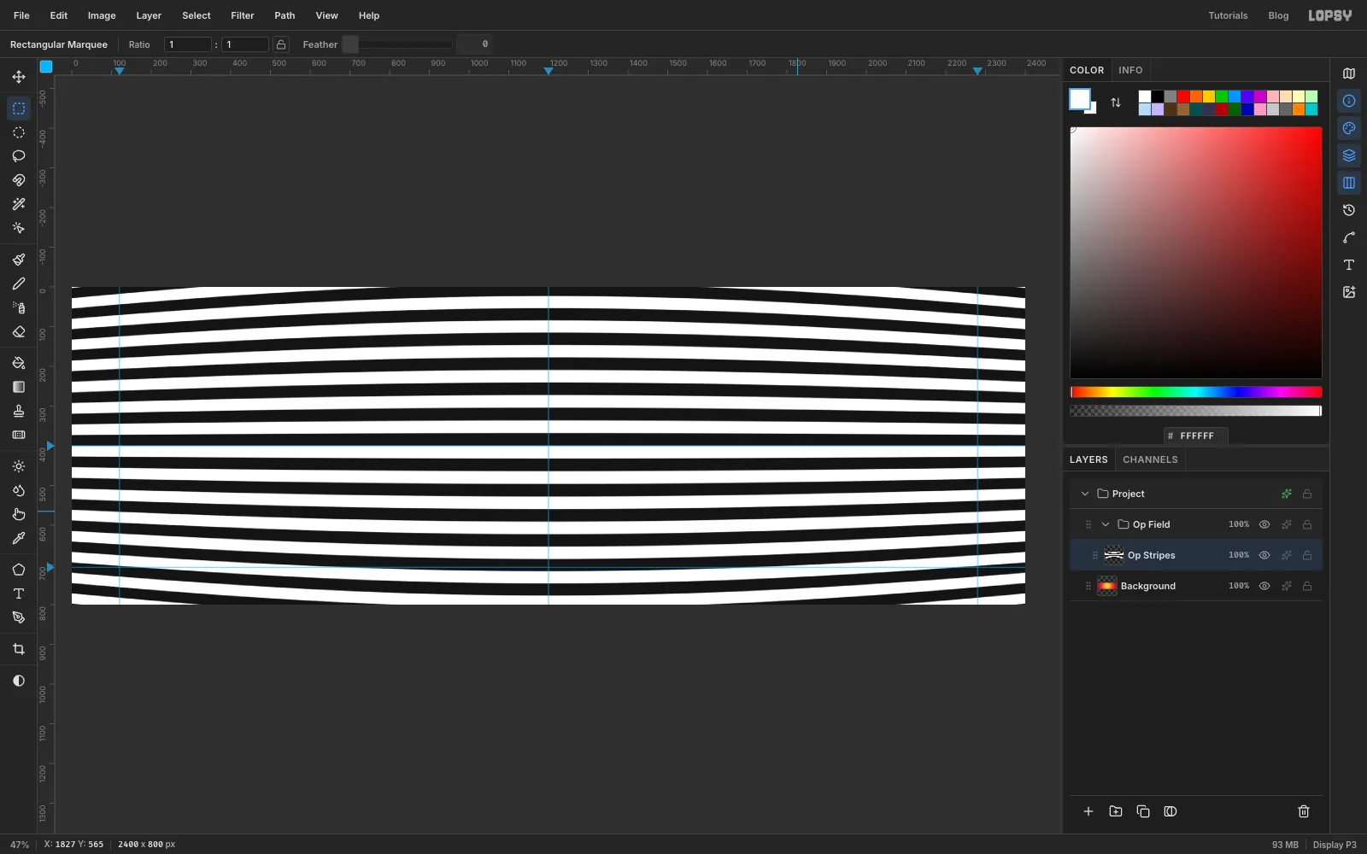Image resolution: width=1367 pixels, height=854 pixels.
Task: Toggle the ratio lock button
Action: (281, 44)
